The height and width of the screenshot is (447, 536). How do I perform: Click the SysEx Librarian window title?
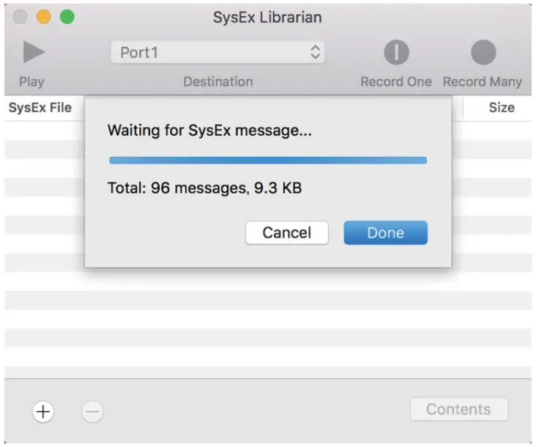(267, 17)
